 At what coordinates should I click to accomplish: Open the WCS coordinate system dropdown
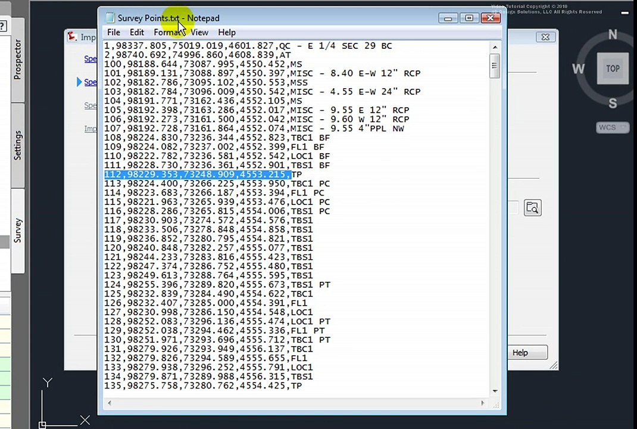613,128
